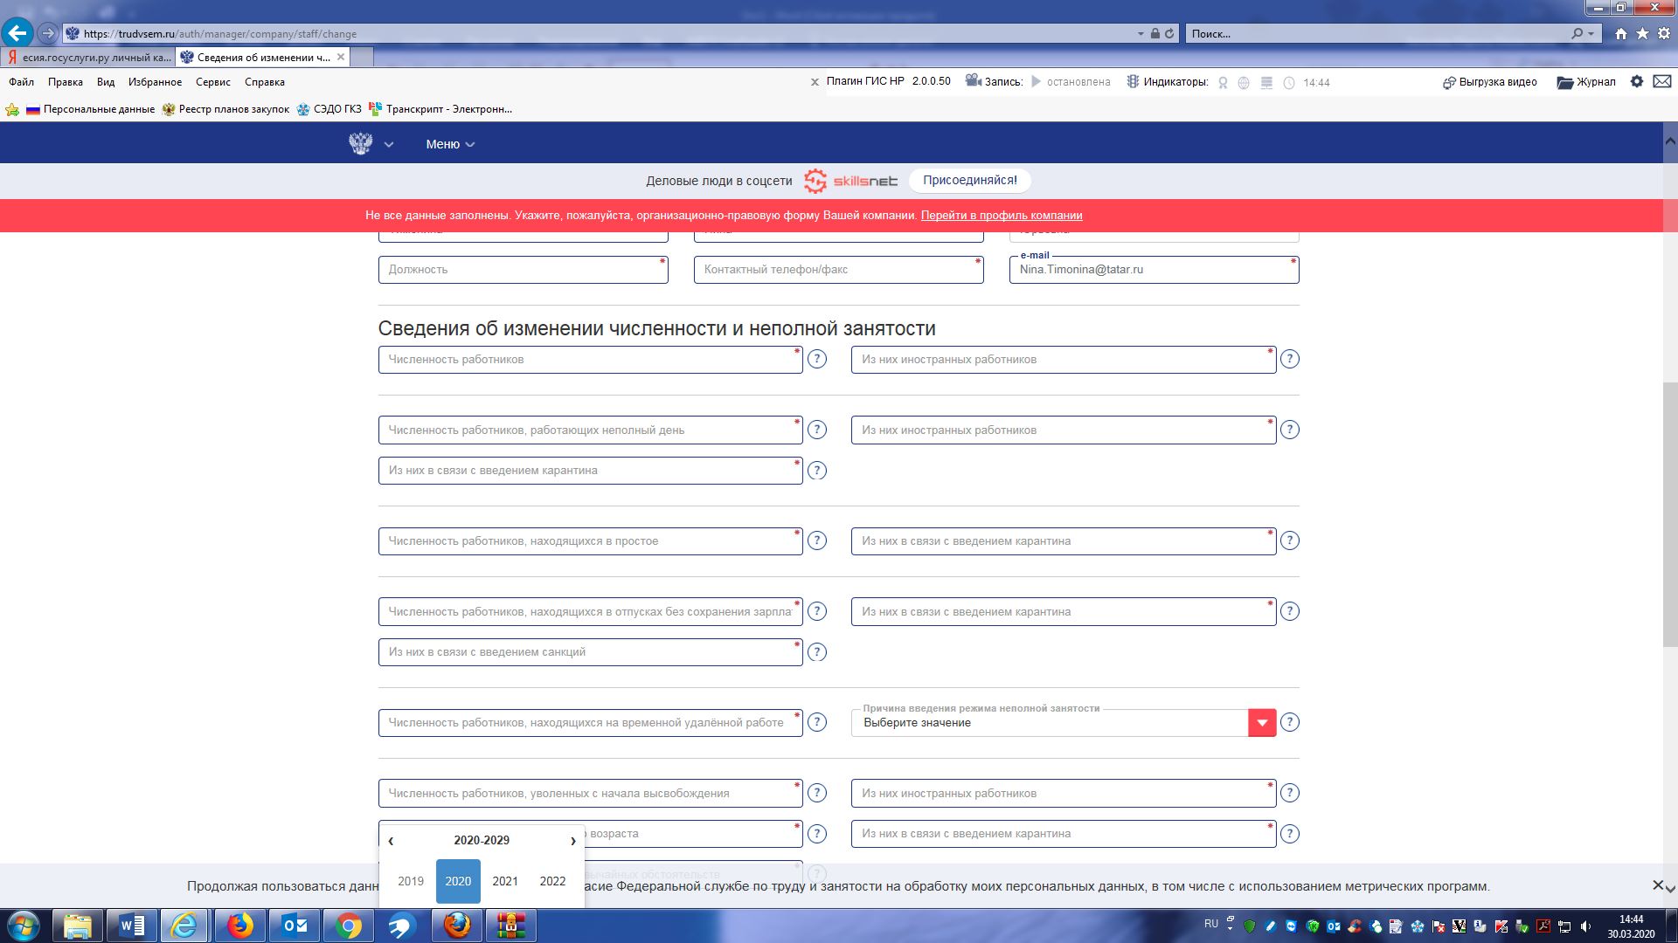Expand chevron next to the emblem logo

pos(388,145)
